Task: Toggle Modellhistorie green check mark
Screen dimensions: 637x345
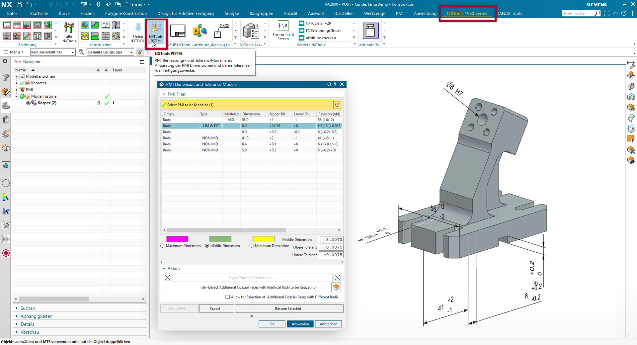Action: (107, 96)
